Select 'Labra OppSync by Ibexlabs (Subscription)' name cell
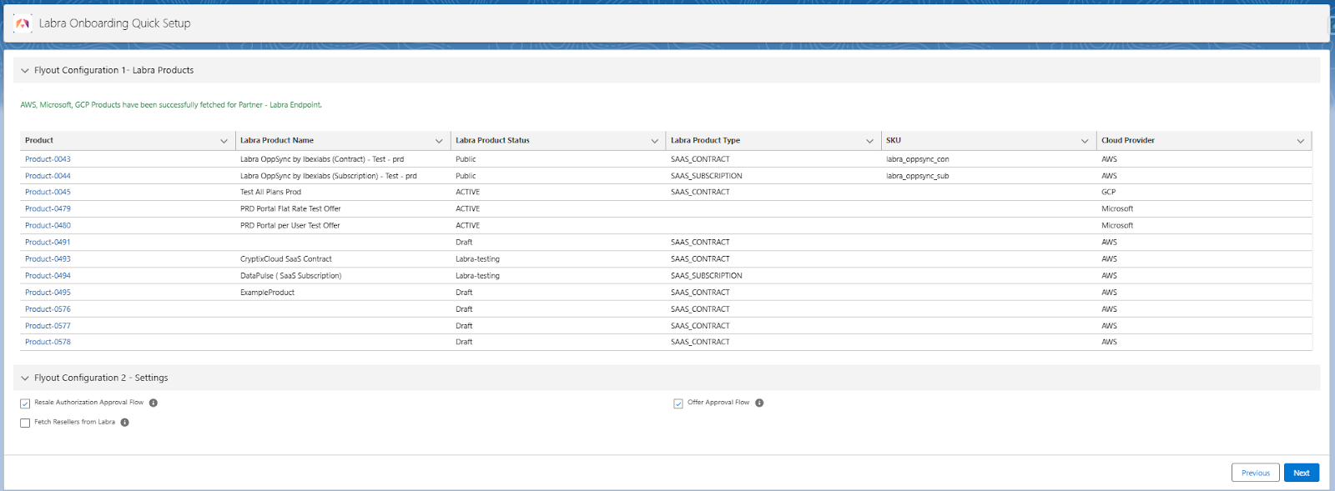 pos(329,176)
